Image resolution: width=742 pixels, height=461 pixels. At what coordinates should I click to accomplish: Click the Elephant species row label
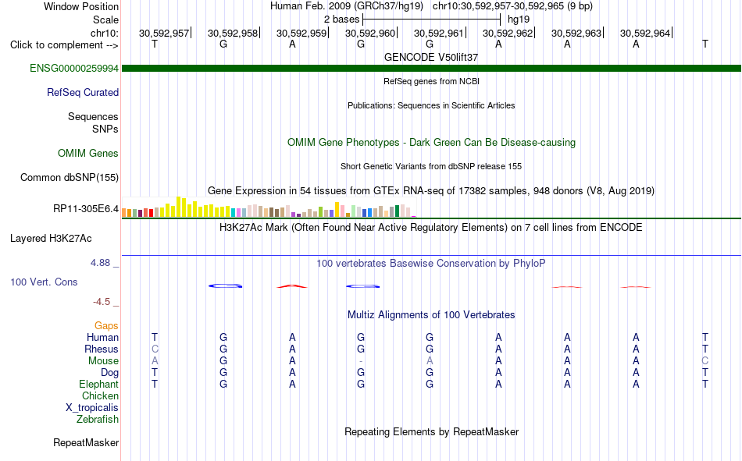click(99, 384)
